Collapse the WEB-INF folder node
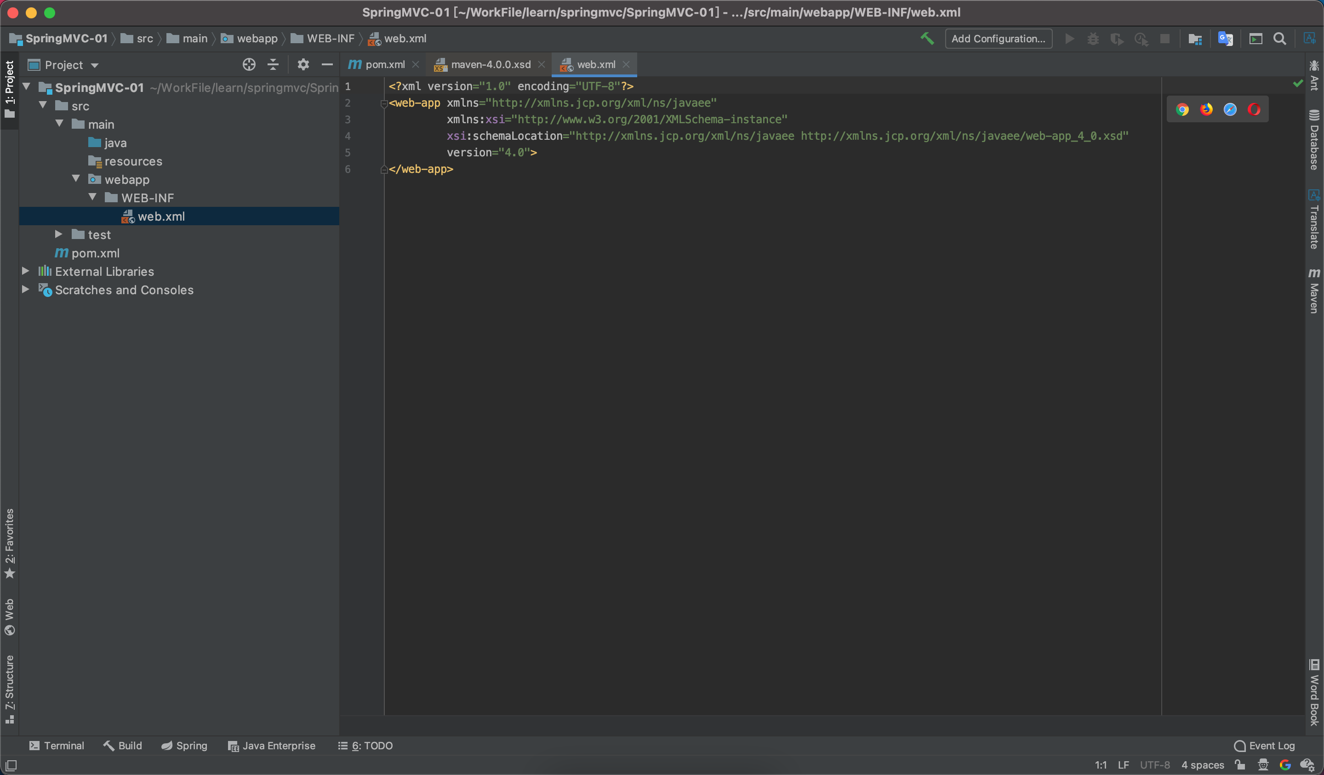This screenshot has height=775, width=1324. tap(92, 197)
